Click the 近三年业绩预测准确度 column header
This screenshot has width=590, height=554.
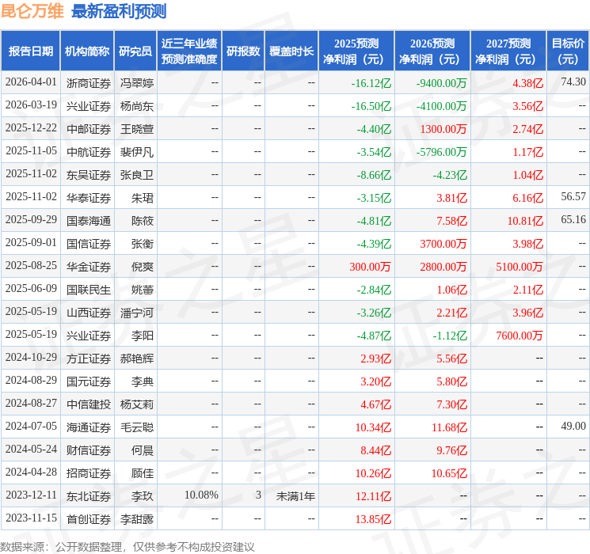pos(189,51)
